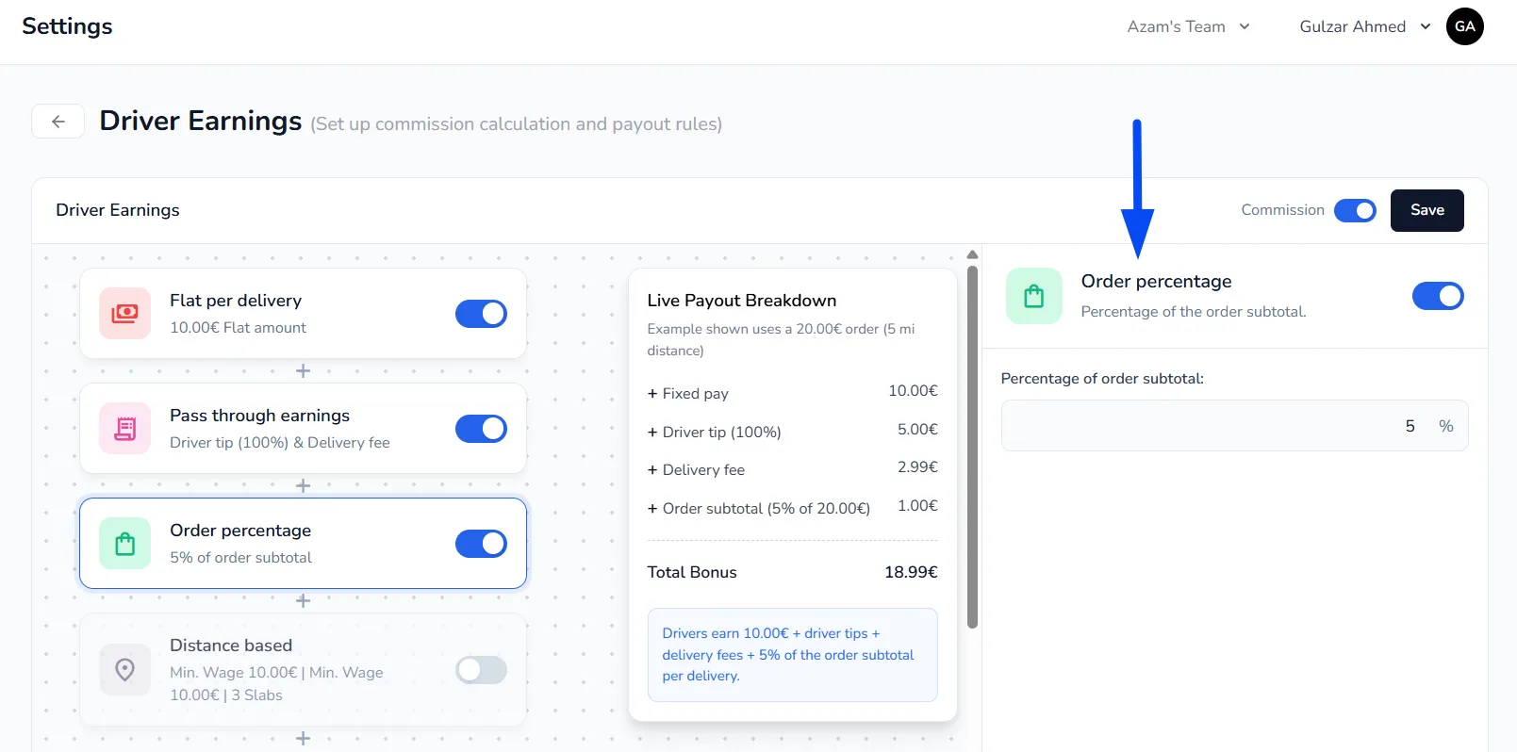Click the Total Bonus amount 18.99€
Image resolution: width=1517 pixels, height=752 pixels.
[x=911, y=572]
